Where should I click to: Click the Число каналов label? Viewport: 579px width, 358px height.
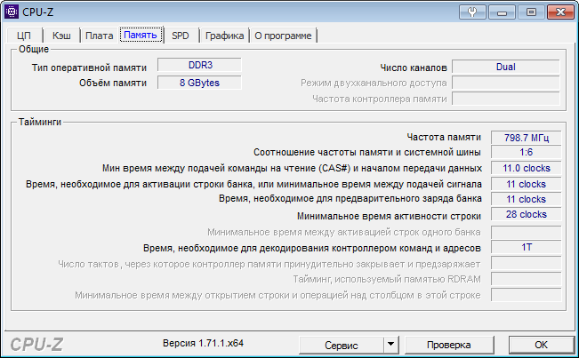coord(414,68)
